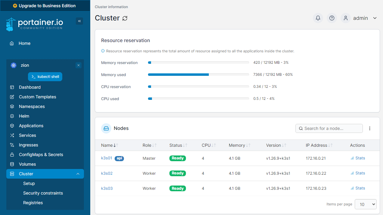383x215 pixels.
Task: Open node k3s02 details link
Action: coord(107,173)
